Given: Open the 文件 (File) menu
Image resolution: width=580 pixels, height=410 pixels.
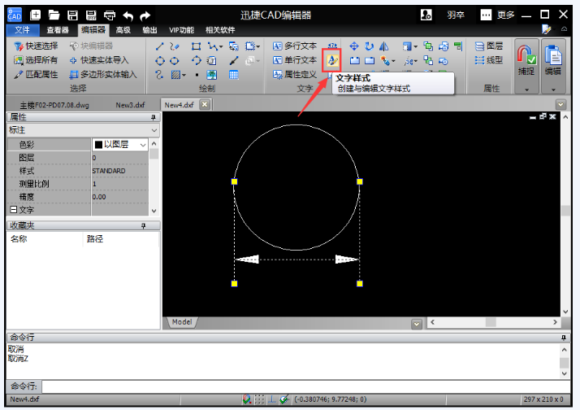Looking at the screenshot, I should pos(22,30).
